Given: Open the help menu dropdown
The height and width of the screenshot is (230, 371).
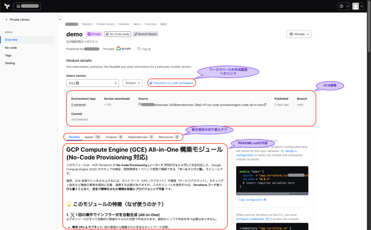Looking at the screenshot, I should coord(343,7).
